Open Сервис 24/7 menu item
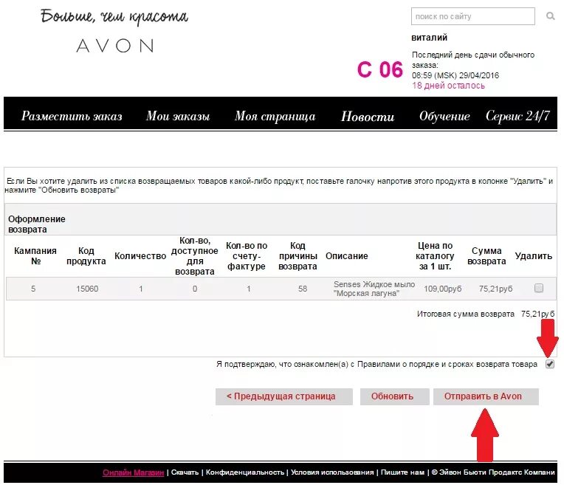This screenshot has width=564, height=485. (x=517, y=116)
